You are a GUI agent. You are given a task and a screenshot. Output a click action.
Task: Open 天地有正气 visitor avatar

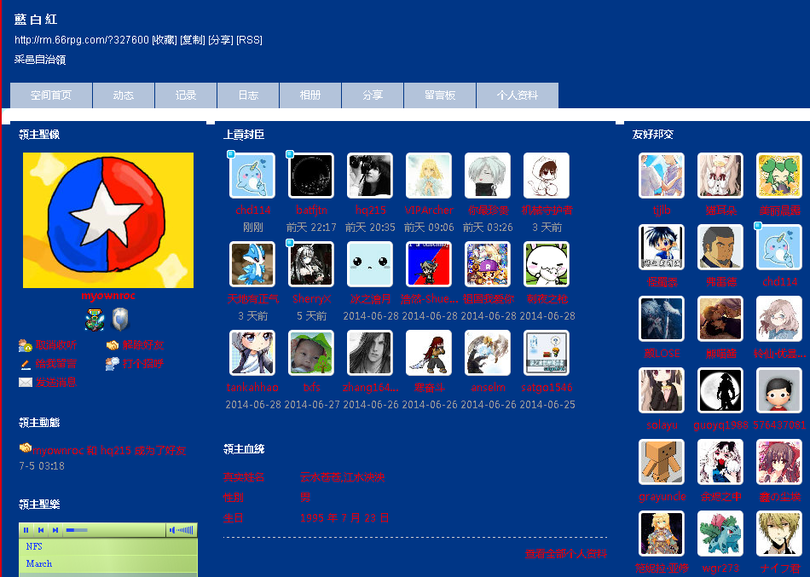252,264
